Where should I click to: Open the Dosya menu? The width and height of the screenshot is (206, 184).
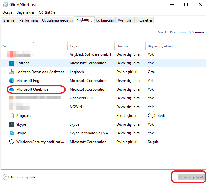(7, 12)
